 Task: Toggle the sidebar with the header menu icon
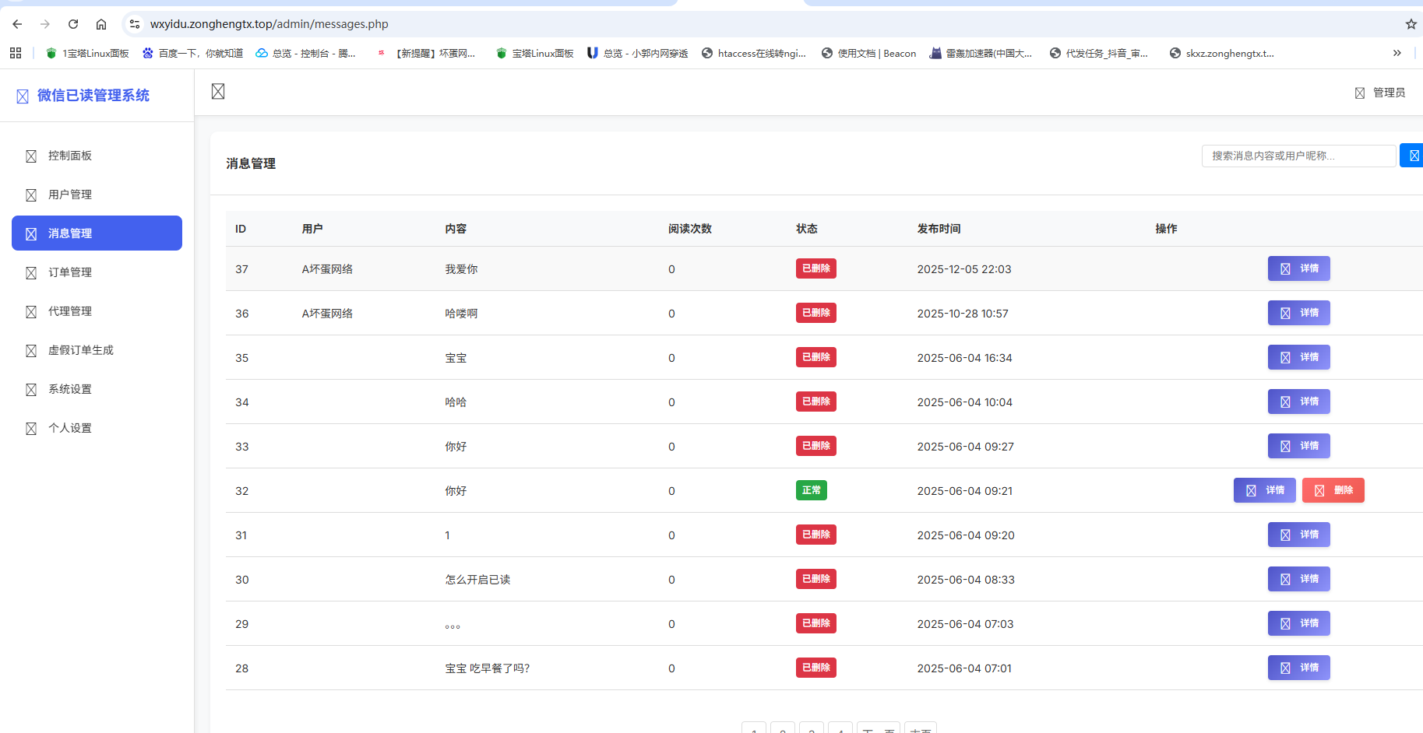[218, 92]
